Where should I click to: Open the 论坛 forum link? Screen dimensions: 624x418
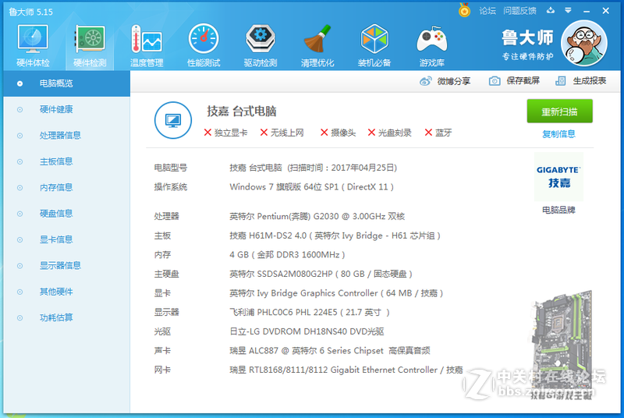pyautogui.click(x=487, y=11)
